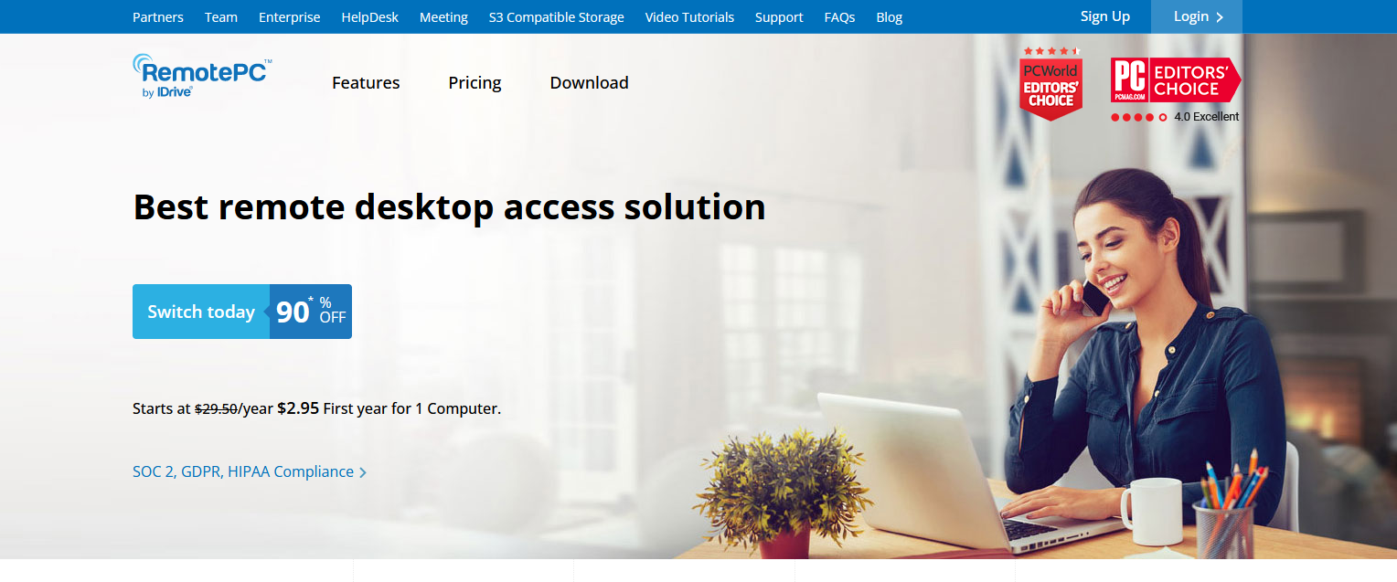Viewport: 1397px width, 582px height.
Task: Go to the HelpDesk page
Action: coord(370,17)
